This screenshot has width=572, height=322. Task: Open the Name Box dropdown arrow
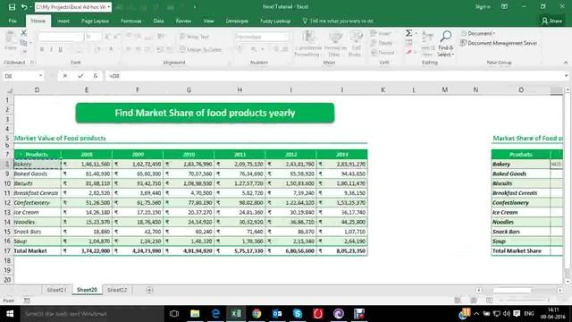[40, 76]
